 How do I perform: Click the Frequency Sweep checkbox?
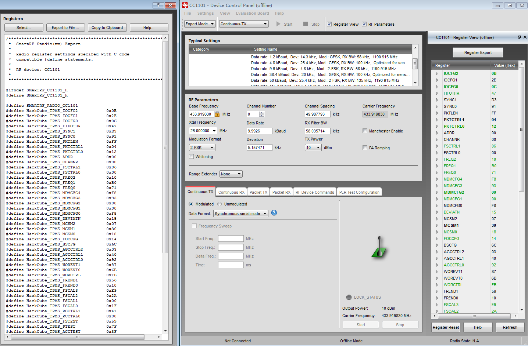pos(194,226)
